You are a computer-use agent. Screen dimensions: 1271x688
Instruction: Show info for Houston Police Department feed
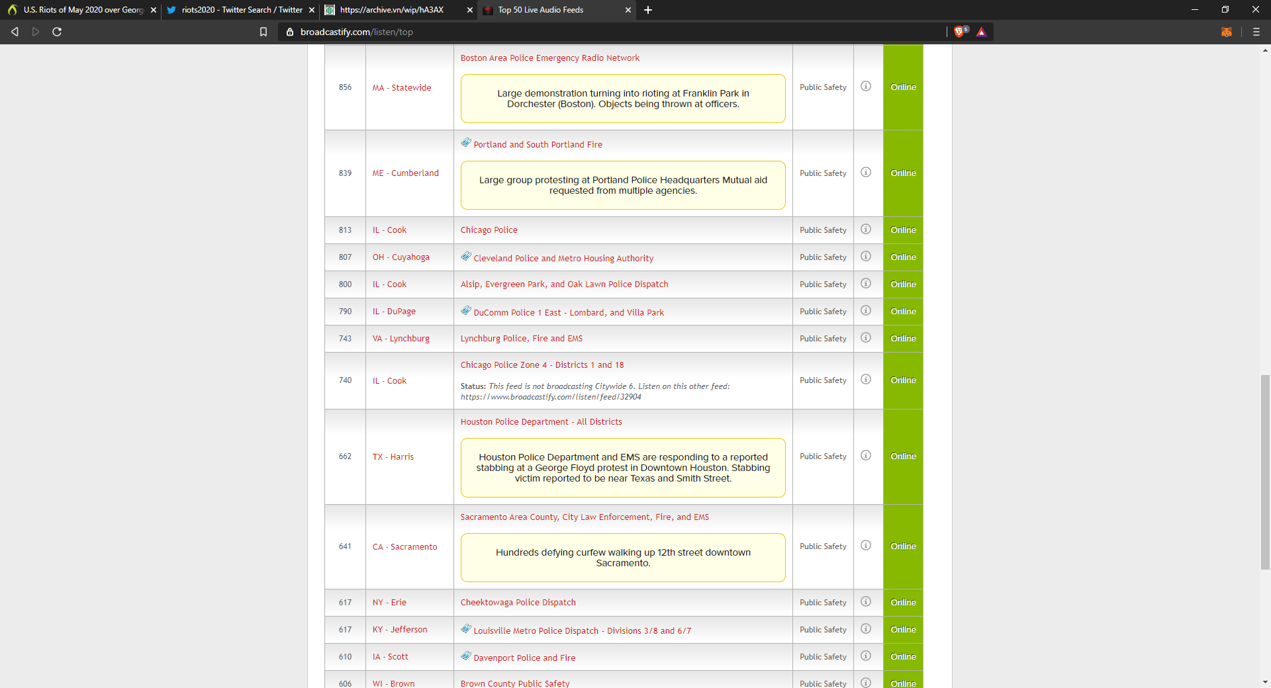tap(865, 456)
